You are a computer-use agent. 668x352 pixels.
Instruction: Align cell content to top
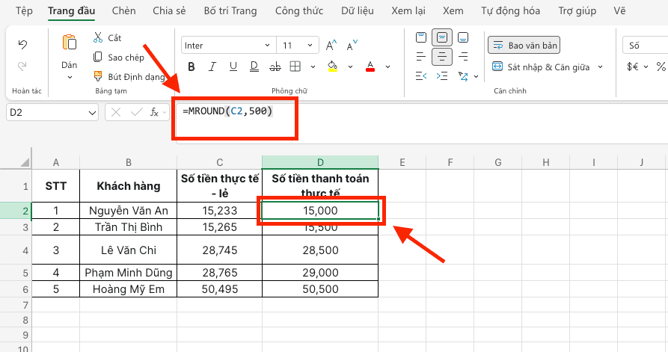(421, 37)
